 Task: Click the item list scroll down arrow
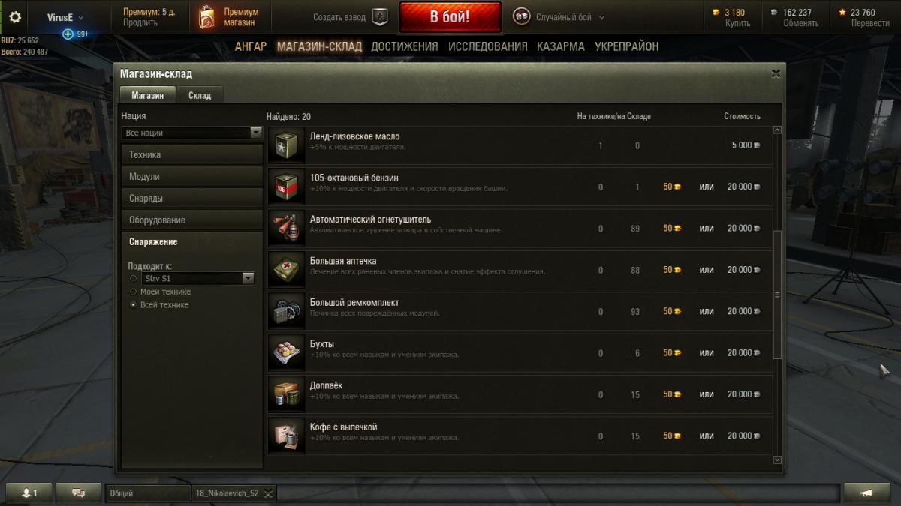(x=777, y=460)
